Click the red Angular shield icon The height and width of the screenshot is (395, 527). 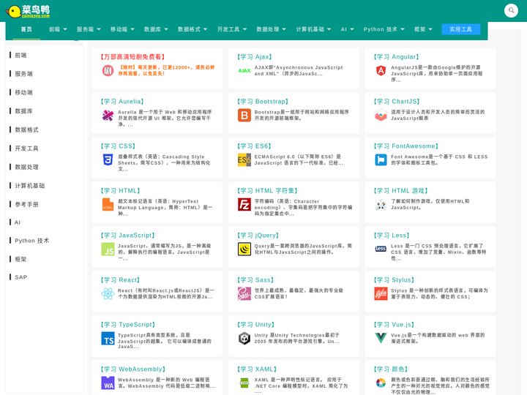point(381,70)
